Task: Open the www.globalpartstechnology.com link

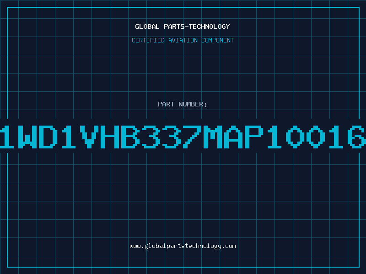Action: (x=183, y=246)
